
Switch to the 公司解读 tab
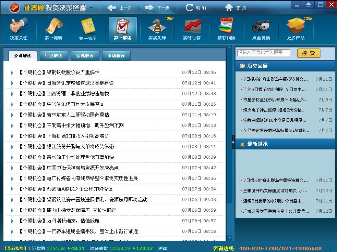coord(22,56)
